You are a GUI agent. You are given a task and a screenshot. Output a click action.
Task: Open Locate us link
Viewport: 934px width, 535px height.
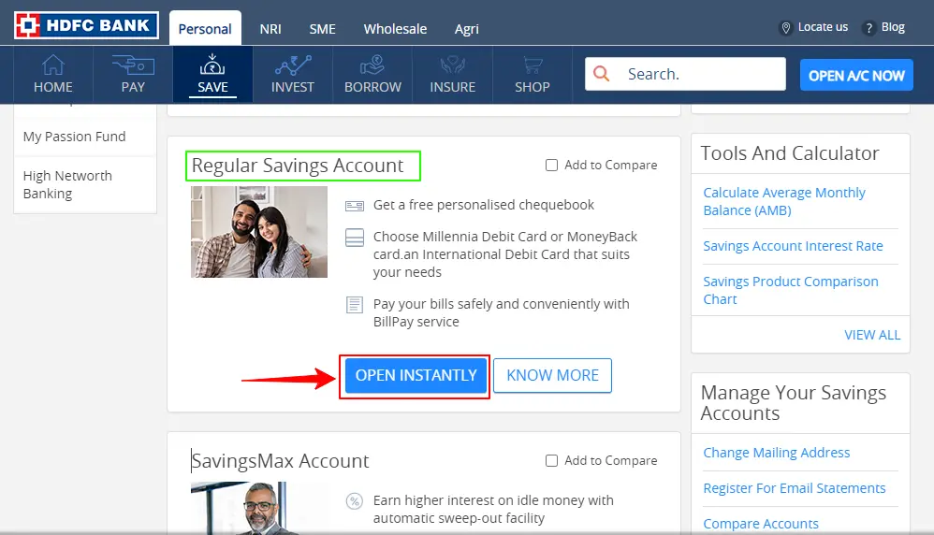click(x=823, y=27)
